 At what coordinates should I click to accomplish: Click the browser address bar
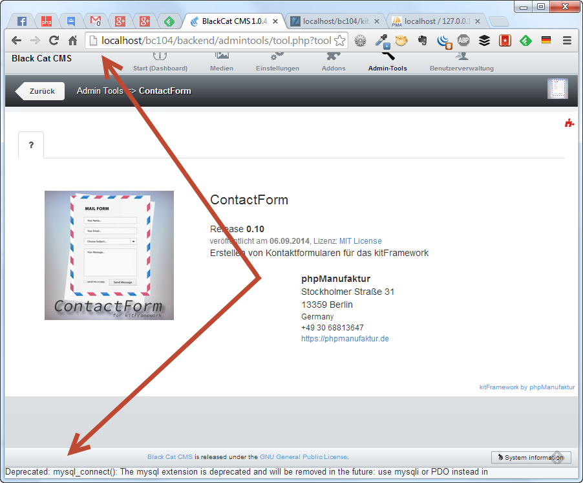pyautogui.click(x=213, y=40)
